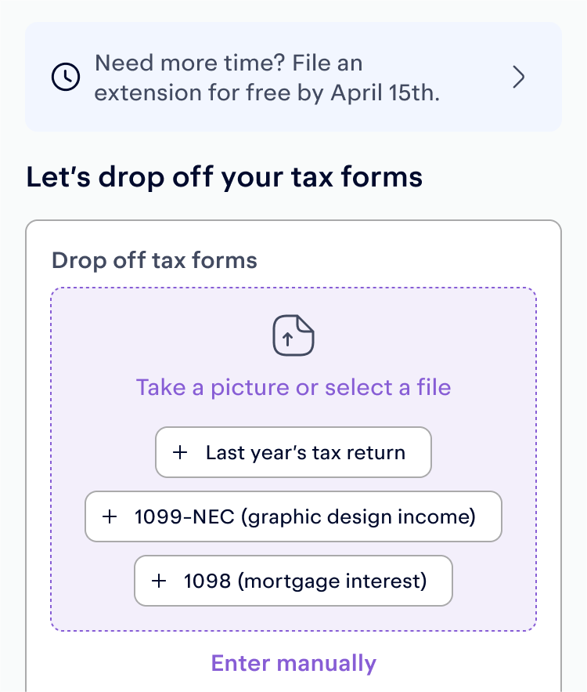Click the upload document icon
587x692 pixels.
point(293,335)
